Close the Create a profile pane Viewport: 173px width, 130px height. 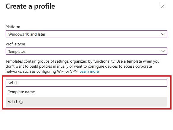(163, 6)
